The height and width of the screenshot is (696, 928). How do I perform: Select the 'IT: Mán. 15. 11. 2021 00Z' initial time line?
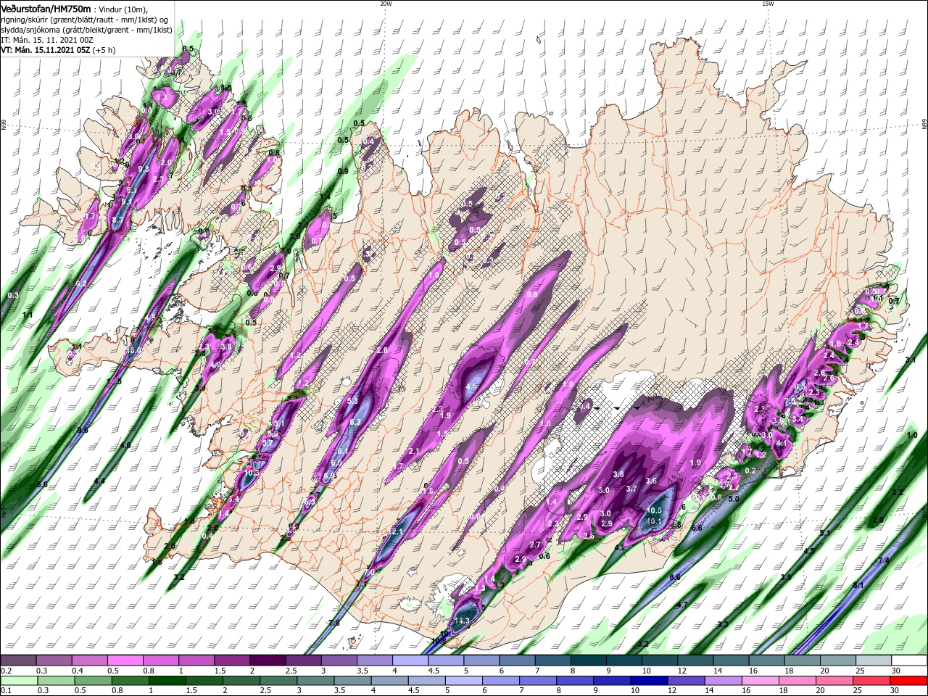pos(47,40)
